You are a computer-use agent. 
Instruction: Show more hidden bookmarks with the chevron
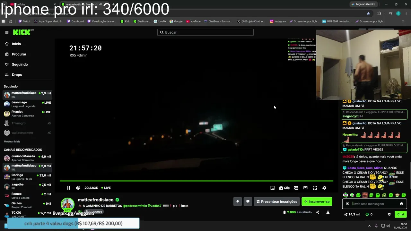pos(403,21)
